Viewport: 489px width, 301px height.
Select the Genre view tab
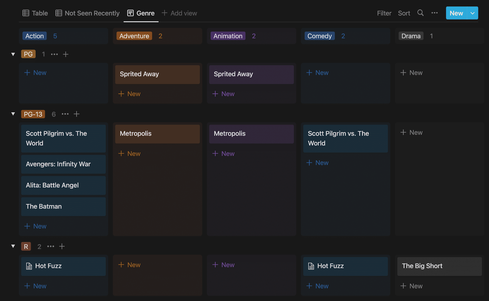141,13
